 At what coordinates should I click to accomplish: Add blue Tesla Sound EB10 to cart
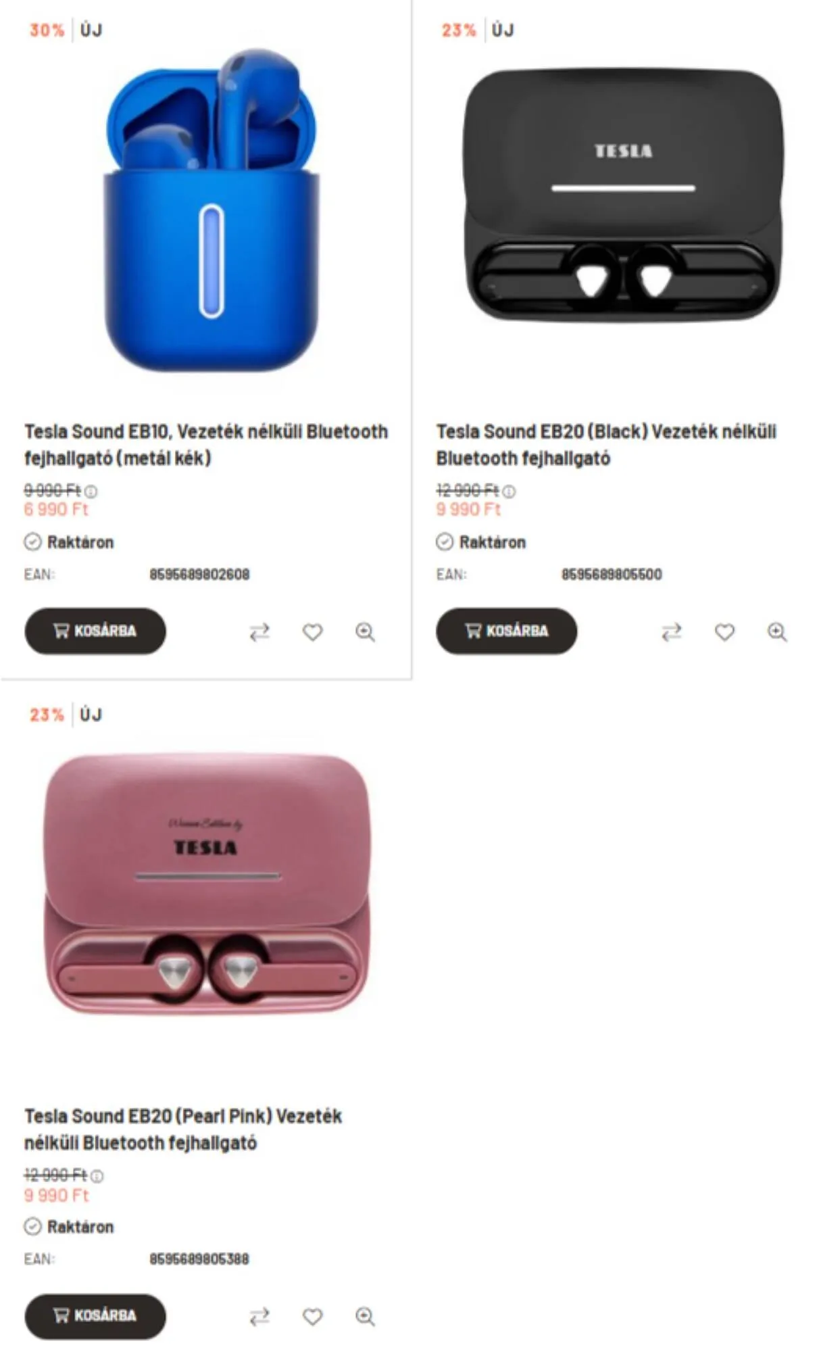pyautogui.click(x=95, y=631)
